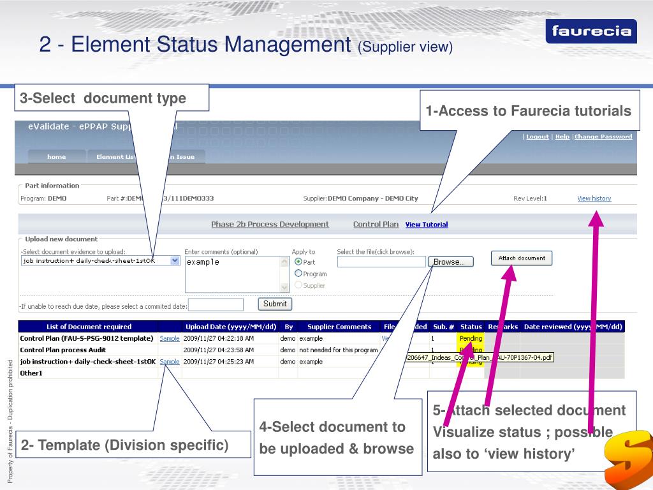The image size is (653, 490).
Task: Click Change Password link
Action: tap(603, 137)
